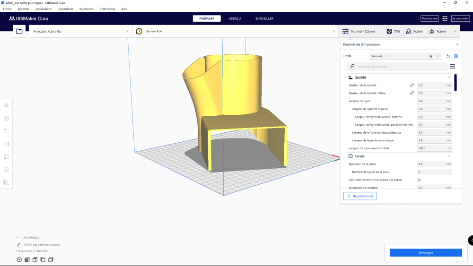Open file folder icon
473x266 pixels.
[19, 31]
